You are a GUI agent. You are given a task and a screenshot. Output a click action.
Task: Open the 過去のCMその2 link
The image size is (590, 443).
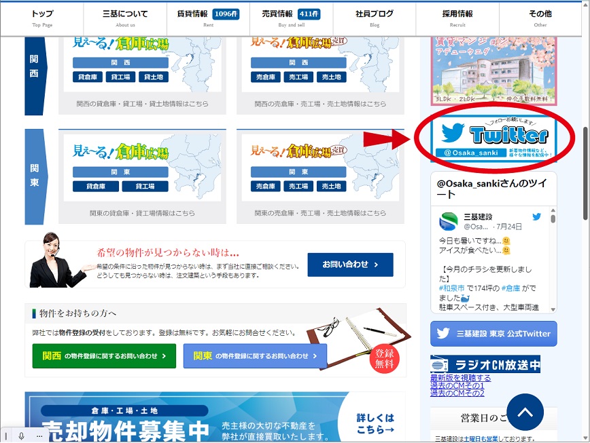457,393
